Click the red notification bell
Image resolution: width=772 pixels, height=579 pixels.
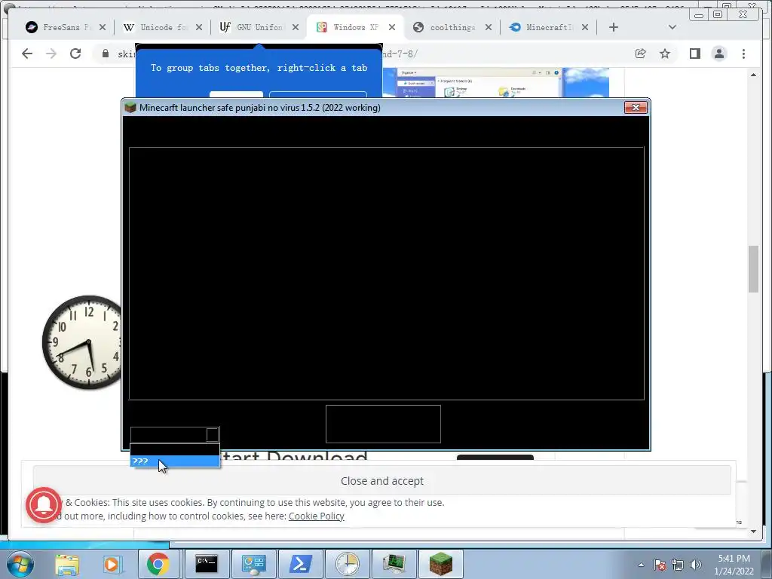click(43, 504)
